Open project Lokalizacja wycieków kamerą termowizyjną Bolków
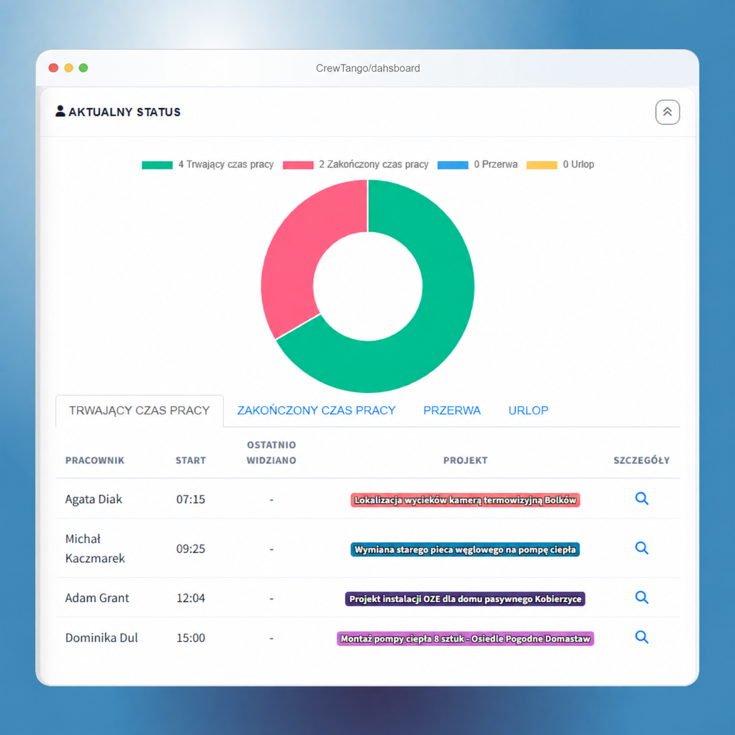This screenshot has width=735, height=735. 465,500
